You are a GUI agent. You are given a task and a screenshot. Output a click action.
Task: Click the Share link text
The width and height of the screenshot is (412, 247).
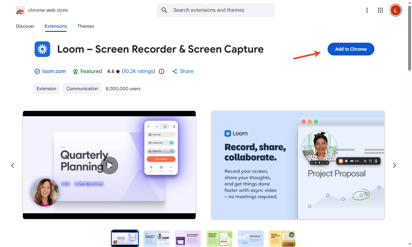tap(187, 71)
